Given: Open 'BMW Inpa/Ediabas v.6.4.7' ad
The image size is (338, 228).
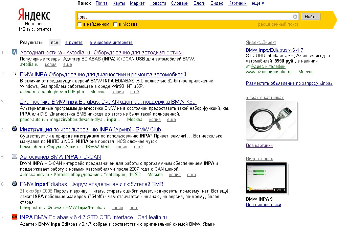Looking at the screenshot, I should tap(274, 50).
